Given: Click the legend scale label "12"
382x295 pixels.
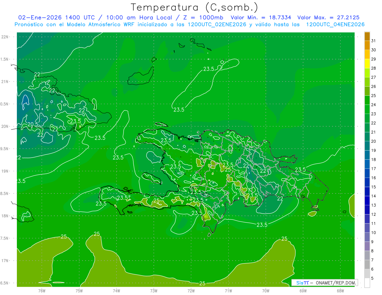Looking at the screenshot, I should click(x=373, y=214).
